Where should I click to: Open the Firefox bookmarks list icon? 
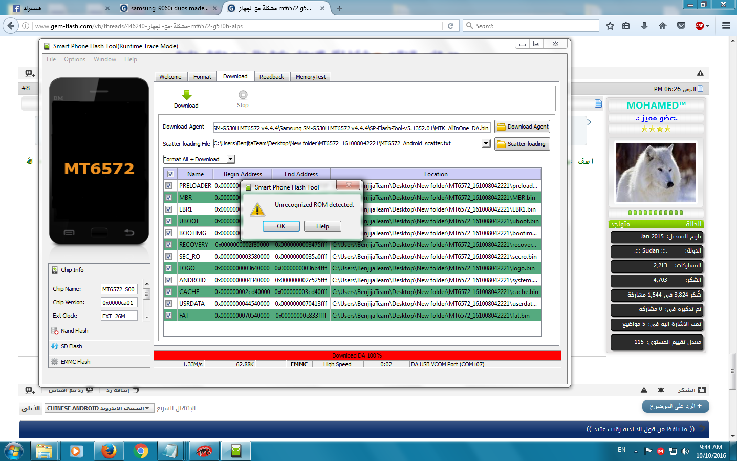pos(626,26)
